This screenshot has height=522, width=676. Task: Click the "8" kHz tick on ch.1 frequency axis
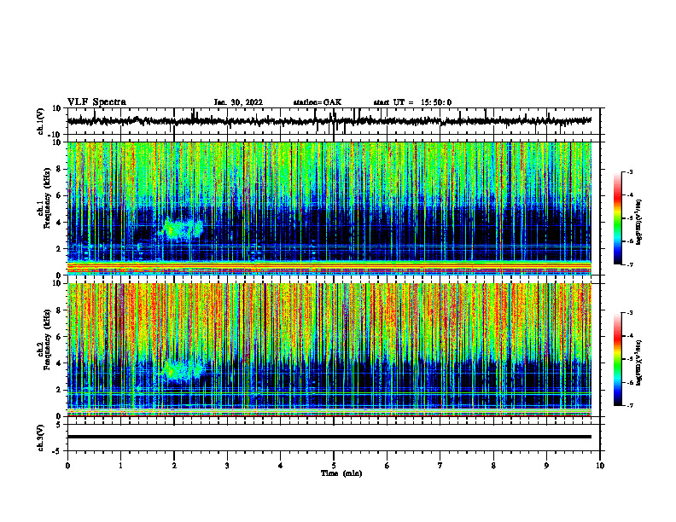(59, 169)
